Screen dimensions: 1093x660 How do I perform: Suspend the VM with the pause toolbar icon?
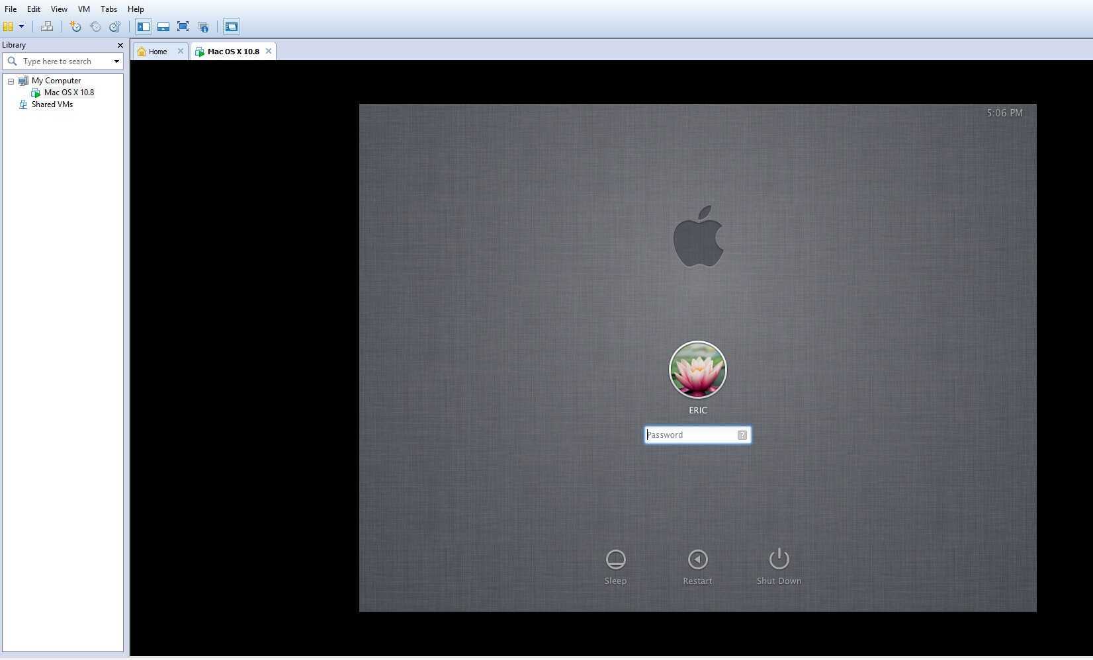tap(8, 27)
